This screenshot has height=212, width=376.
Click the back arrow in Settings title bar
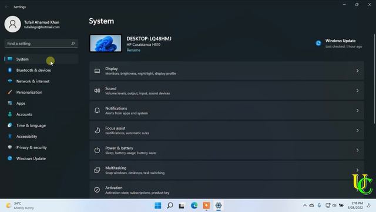[6, 7]
